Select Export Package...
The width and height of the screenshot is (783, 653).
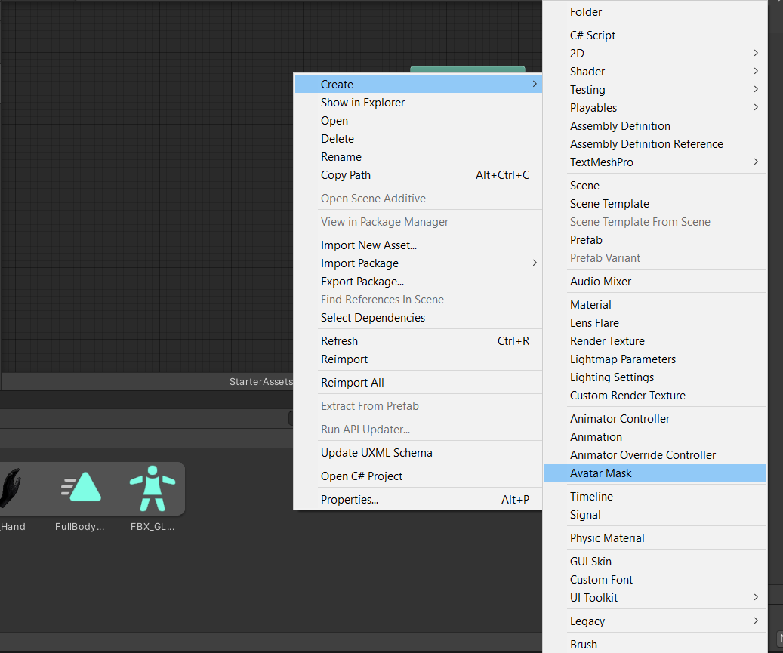point(418,281)
